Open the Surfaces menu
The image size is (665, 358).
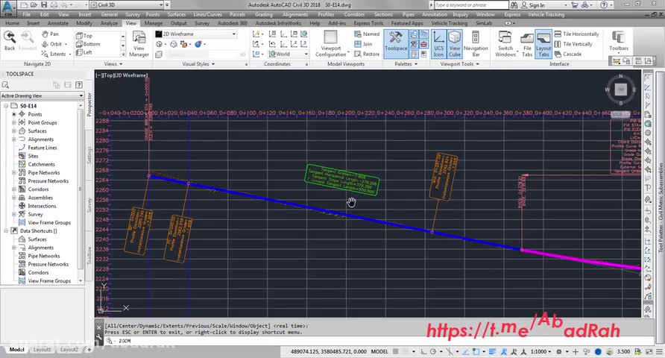coord(177,14)
